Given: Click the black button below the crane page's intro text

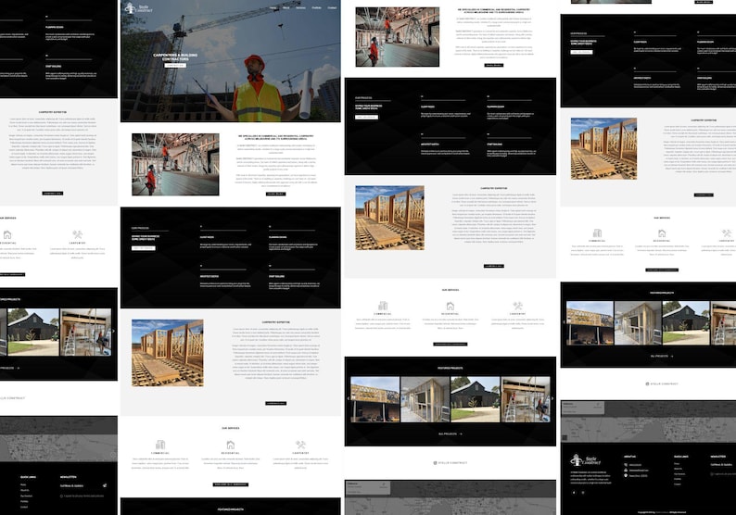Looking at the screenshot, I should coord(275,194).
